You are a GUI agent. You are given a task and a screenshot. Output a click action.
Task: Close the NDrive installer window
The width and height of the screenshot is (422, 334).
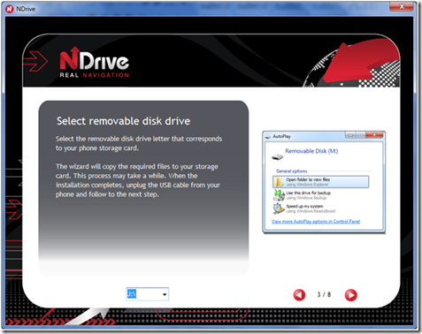point(402,6)
